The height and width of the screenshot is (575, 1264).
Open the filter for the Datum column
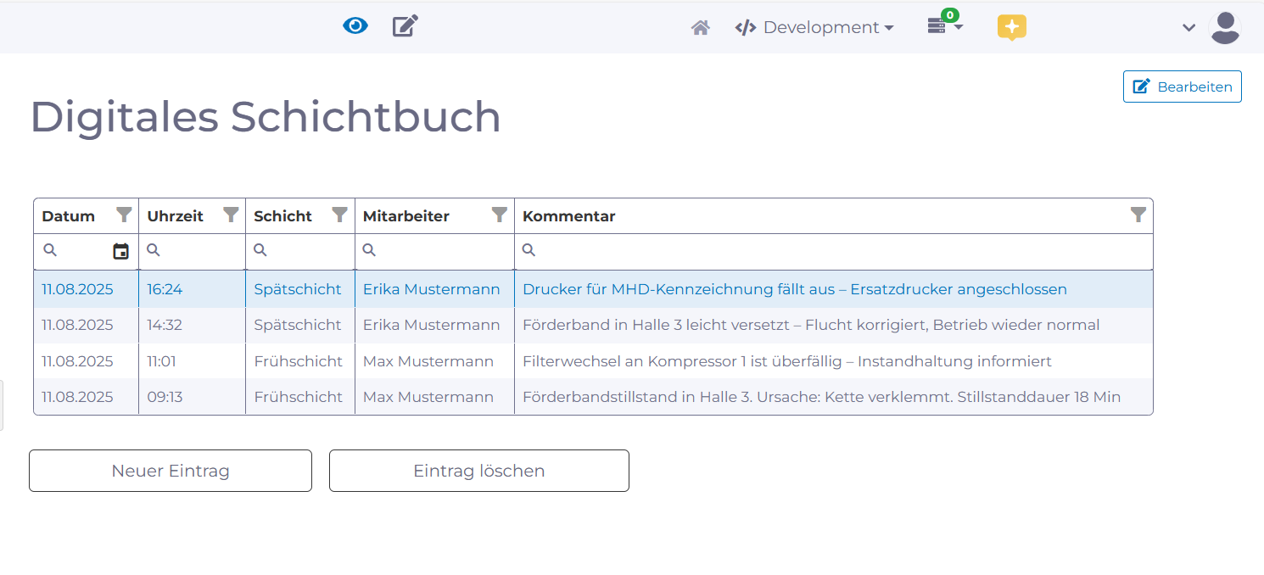[x=124, y=215]
